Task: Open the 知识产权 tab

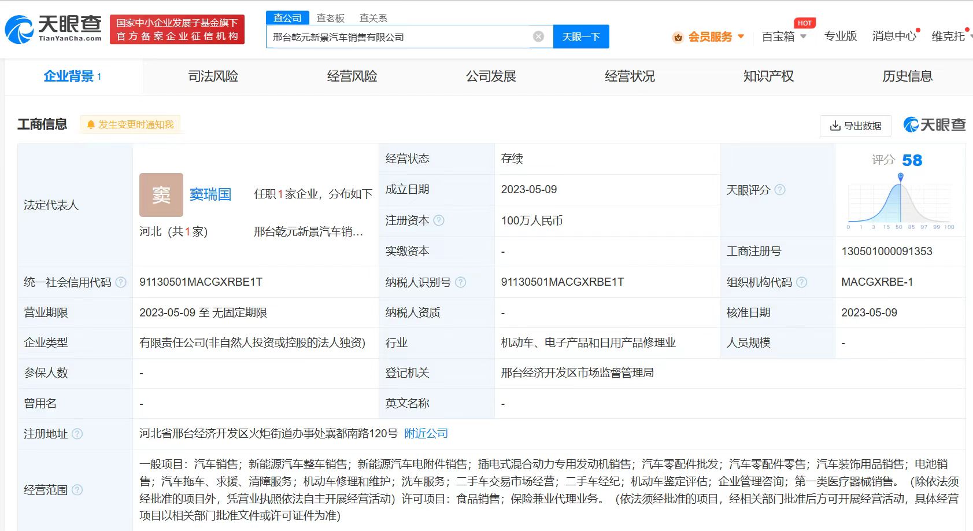Action: point(768,76)
